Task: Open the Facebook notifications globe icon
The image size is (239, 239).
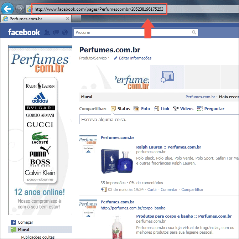Action: [65, 32]
